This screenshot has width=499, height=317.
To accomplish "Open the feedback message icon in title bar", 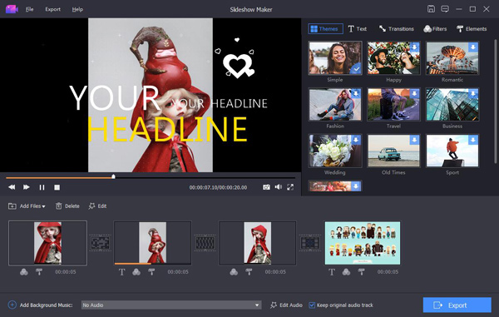I will click(x=445, y=9).
